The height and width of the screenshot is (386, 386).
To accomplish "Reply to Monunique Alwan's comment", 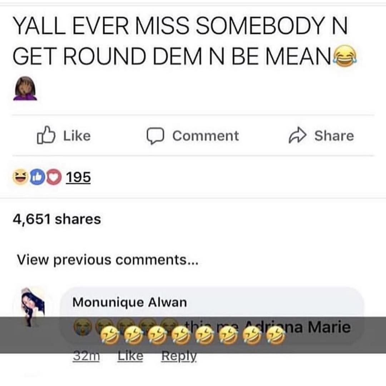I will (x=179, y=356).
